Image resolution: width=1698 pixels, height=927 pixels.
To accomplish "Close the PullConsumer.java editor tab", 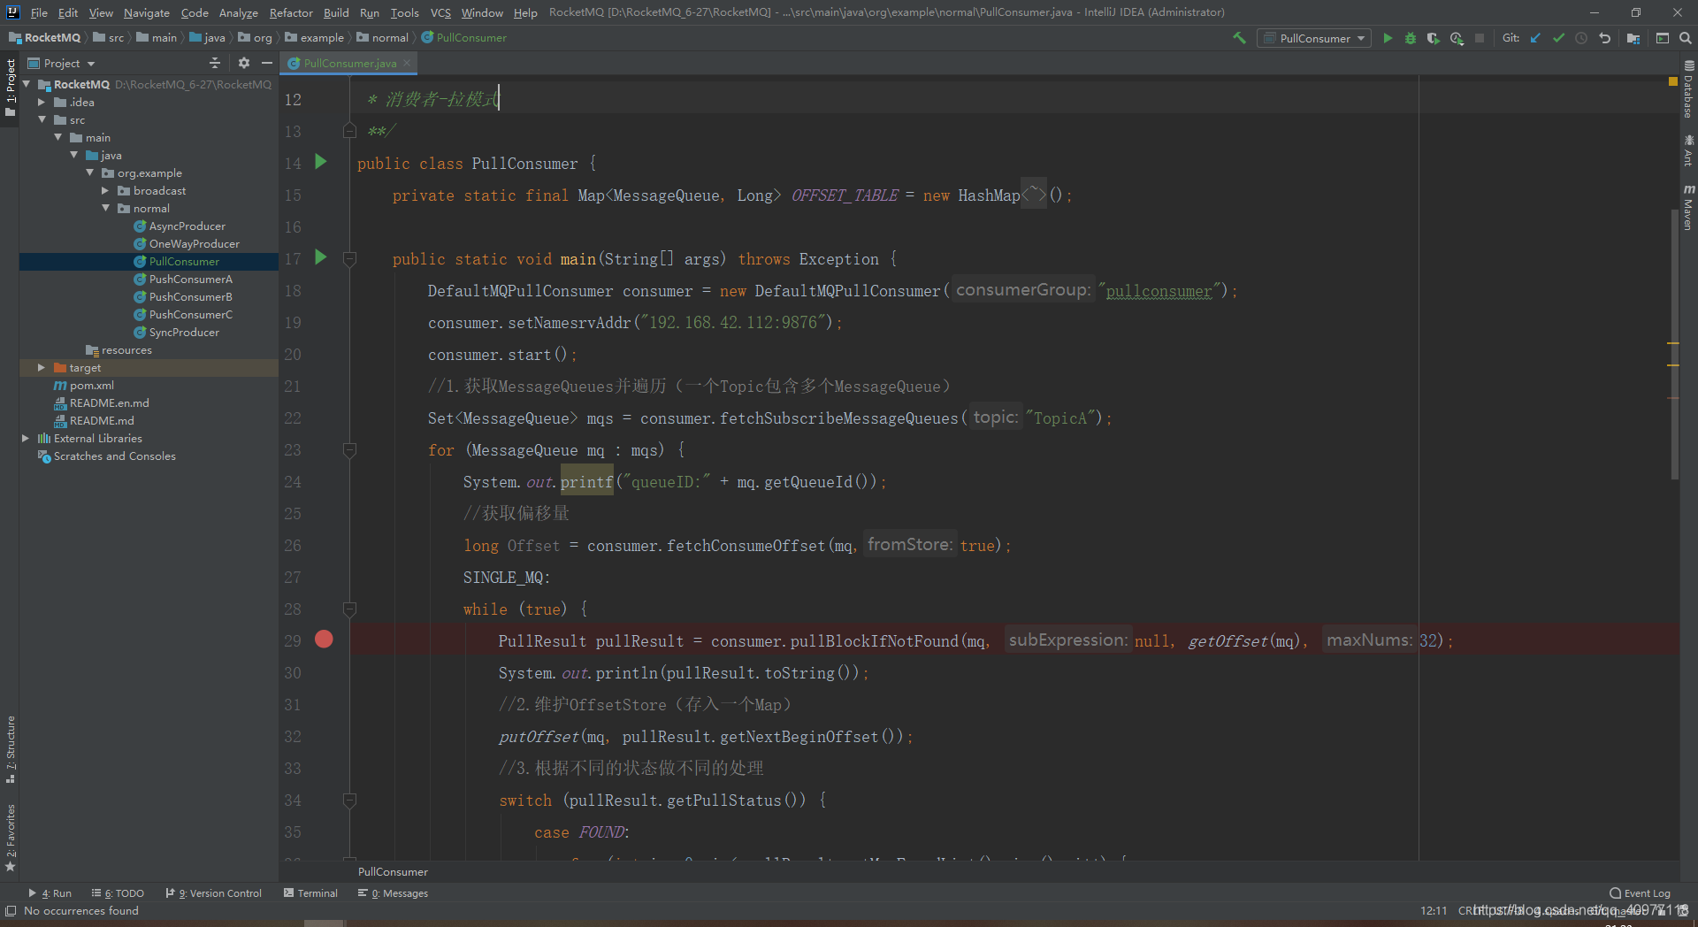I will [407, 63].
